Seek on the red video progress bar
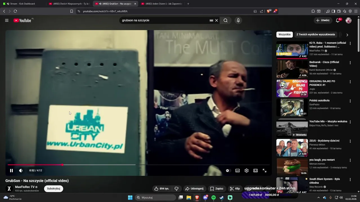This screenshot has height=202, width=360. coord(139,165)
